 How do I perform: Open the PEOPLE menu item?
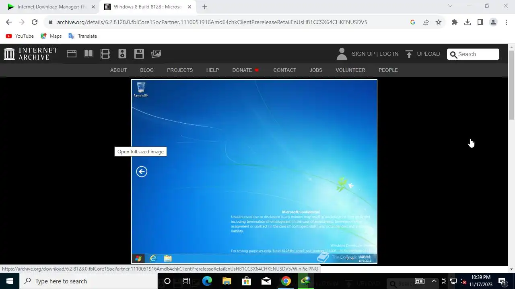[388, 70]
